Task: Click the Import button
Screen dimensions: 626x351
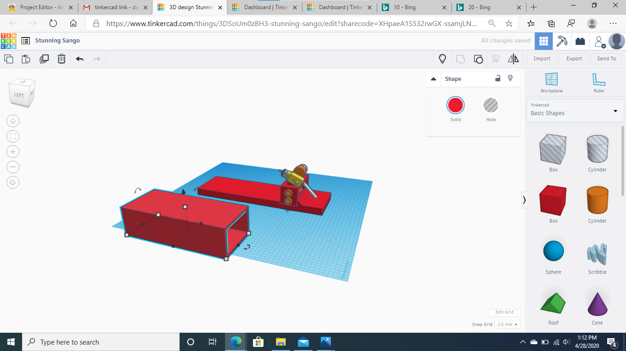Action: [542, 58]
